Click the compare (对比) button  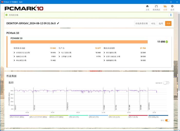(153, 24)
